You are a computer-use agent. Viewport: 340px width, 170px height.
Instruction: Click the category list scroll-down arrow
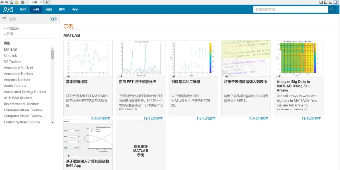click(52, 123)
